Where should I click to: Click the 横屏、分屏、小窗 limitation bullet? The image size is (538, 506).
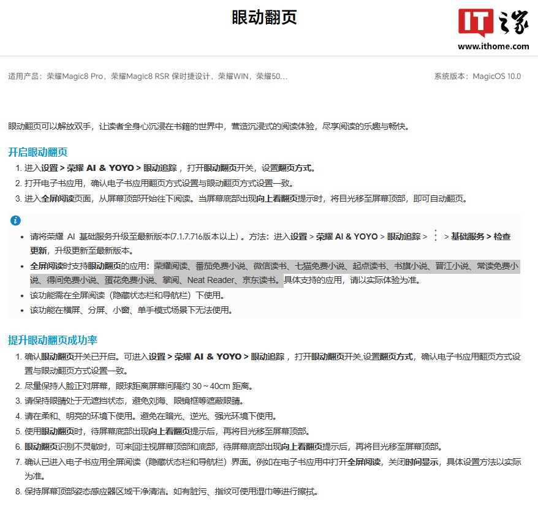(131, 310)
